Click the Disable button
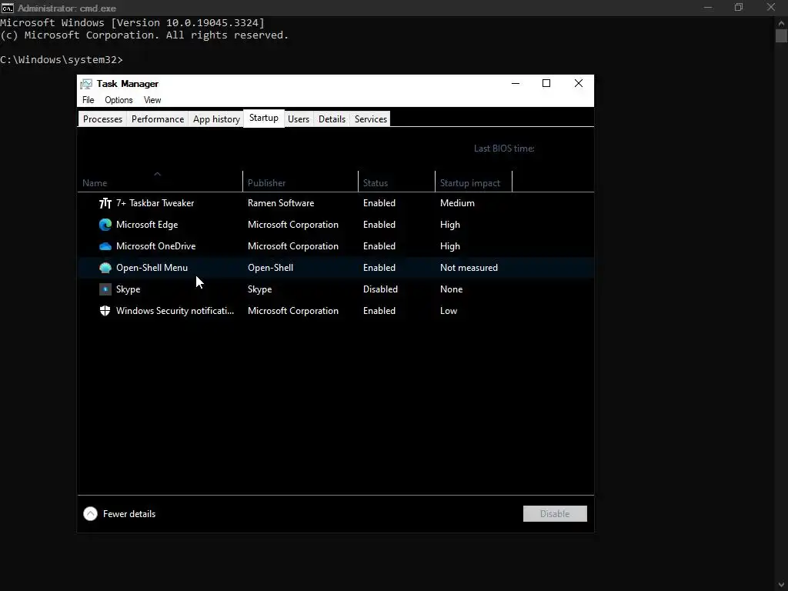 (x=555, y=513)
